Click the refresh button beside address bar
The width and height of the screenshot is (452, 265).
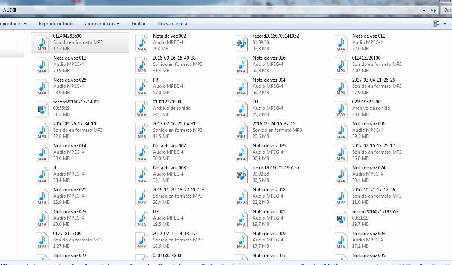[433, 11]
